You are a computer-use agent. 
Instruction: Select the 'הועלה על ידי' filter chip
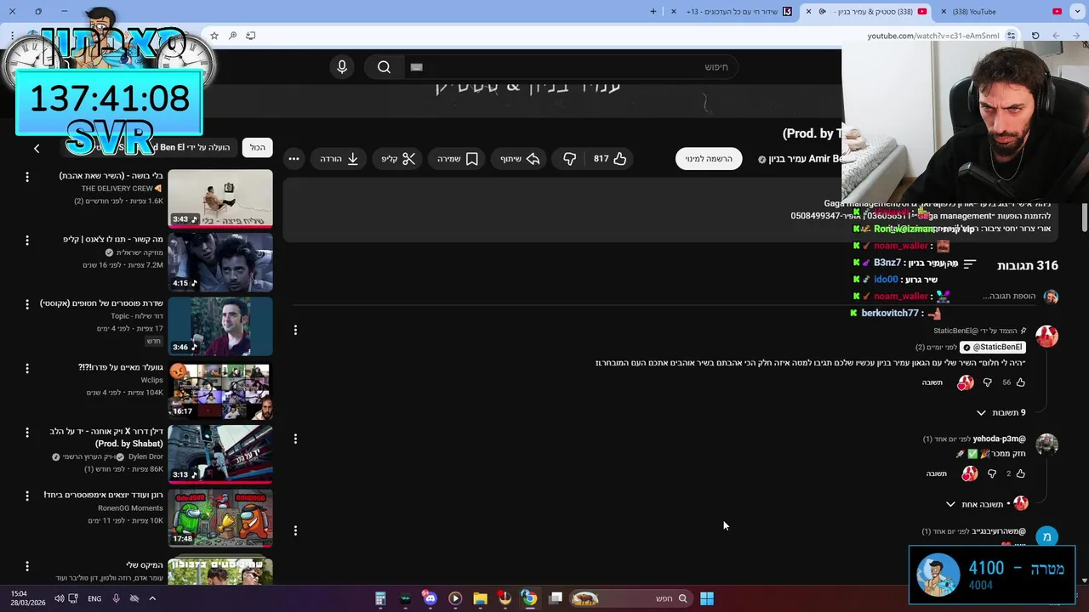149,147
